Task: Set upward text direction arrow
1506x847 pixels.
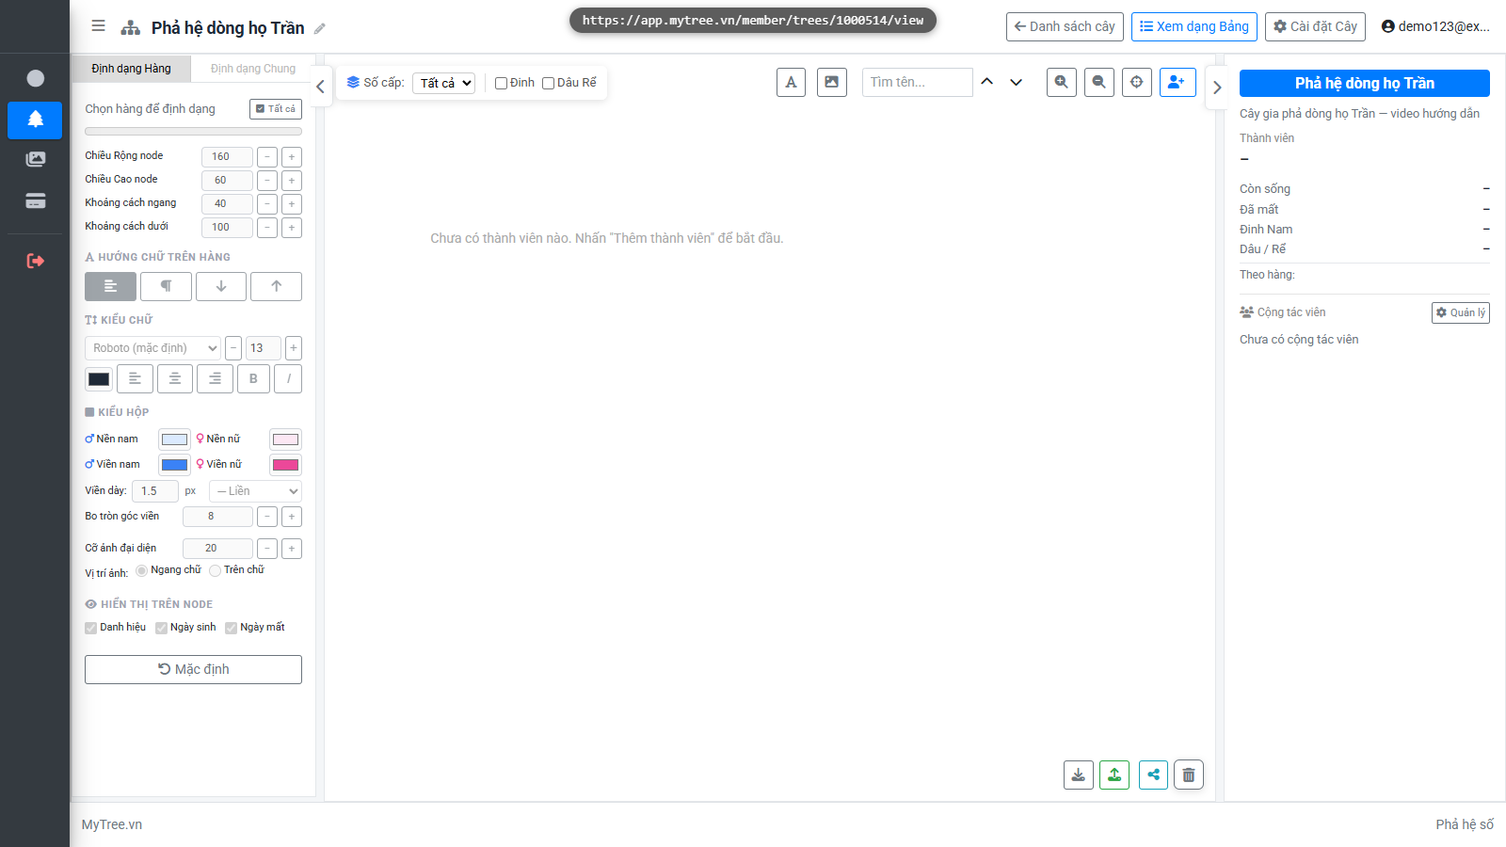Action: click(x=276, y=286)
